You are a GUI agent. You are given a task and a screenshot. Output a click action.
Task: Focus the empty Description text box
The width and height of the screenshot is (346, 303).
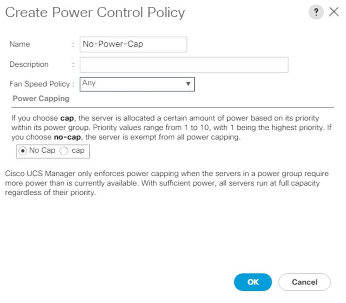[184, 64]
